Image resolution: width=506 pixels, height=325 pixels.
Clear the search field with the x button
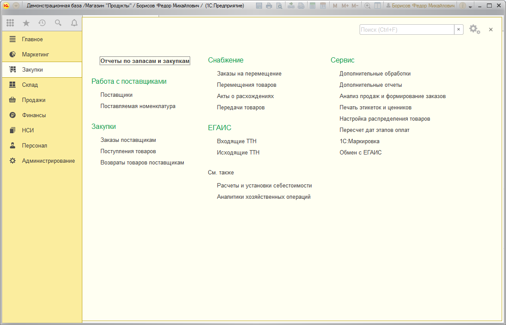(x=458, y=30)
